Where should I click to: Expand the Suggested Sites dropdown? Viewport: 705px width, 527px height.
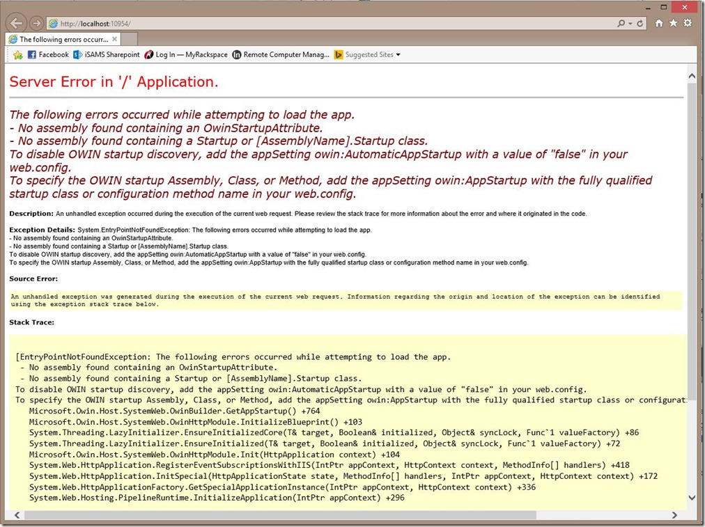[367, 55]
